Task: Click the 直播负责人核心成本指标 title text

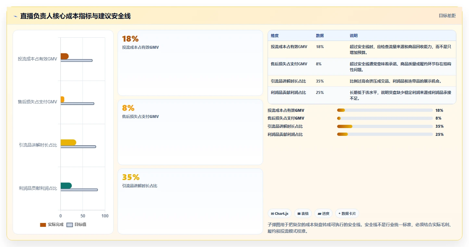Action: click(x=75, y=16)
